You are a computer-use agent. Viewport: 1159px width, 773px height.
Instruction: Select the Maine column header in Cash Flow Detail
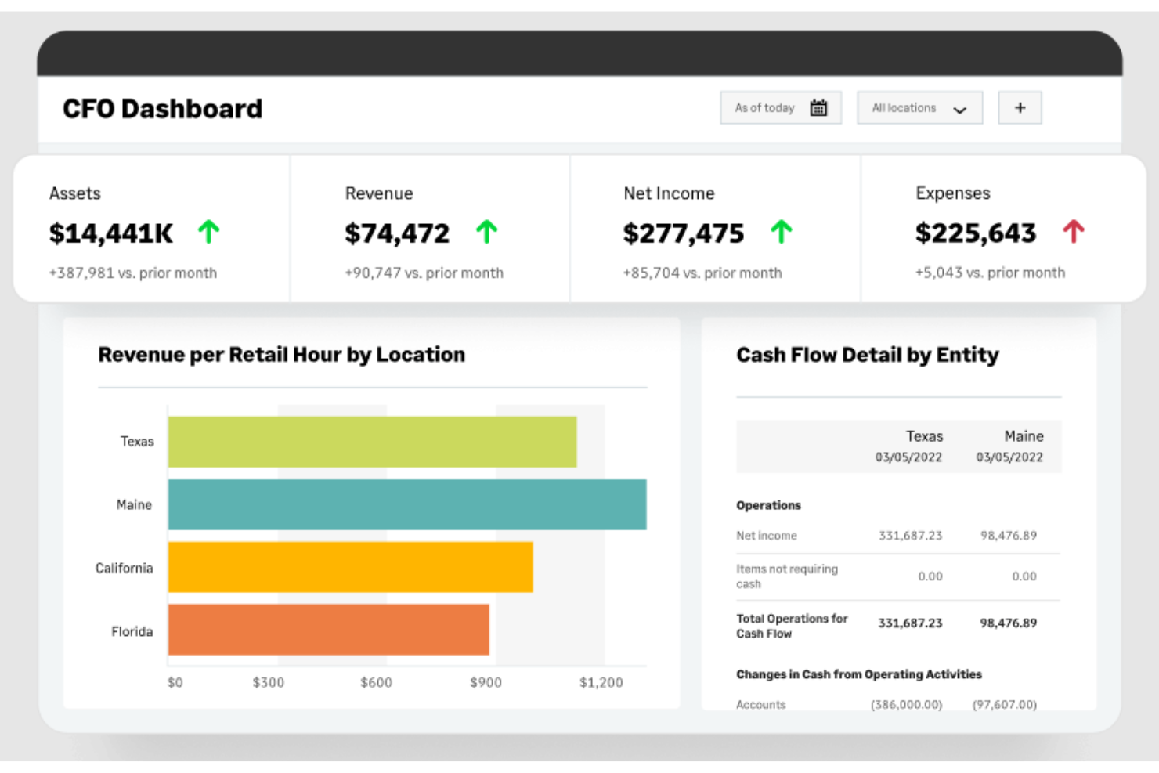[x=1024, y=436]
